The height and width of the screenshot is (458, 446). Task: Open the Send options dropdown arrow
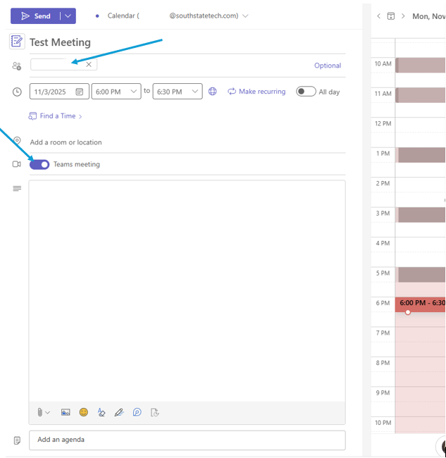click(68, 16)
